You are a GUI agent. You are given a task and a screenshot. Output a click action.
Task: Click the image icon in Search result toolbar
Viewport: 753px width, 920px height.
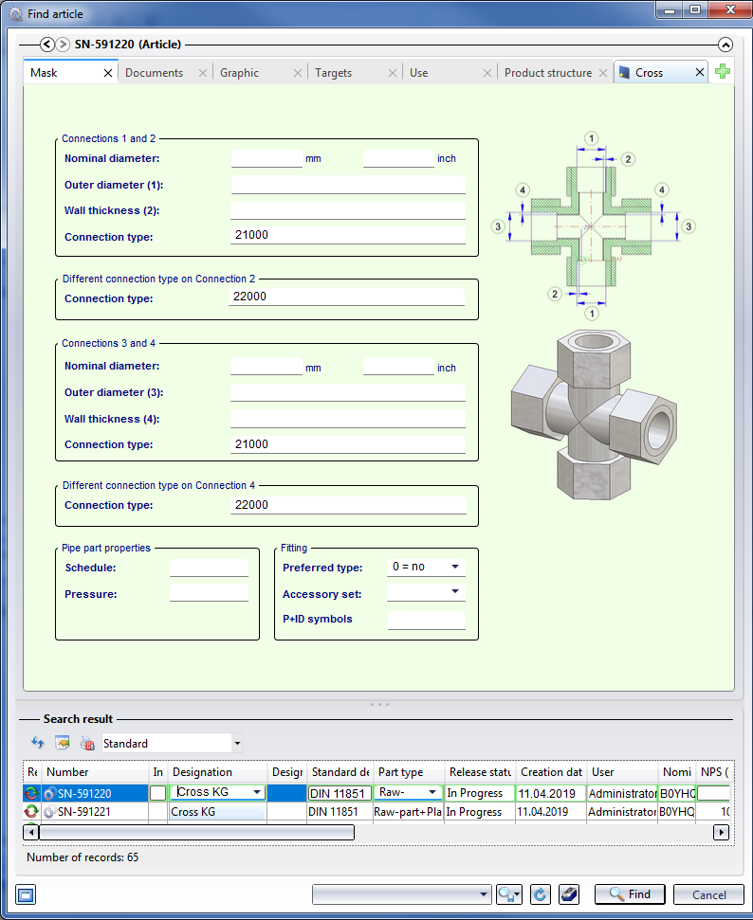click(63, 744)
